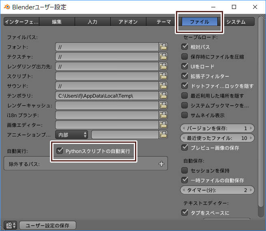Image resolution: width=266 pixels, height=231 pixels.
Task: Open the editor type selector icon
Action: pos(11,225)
